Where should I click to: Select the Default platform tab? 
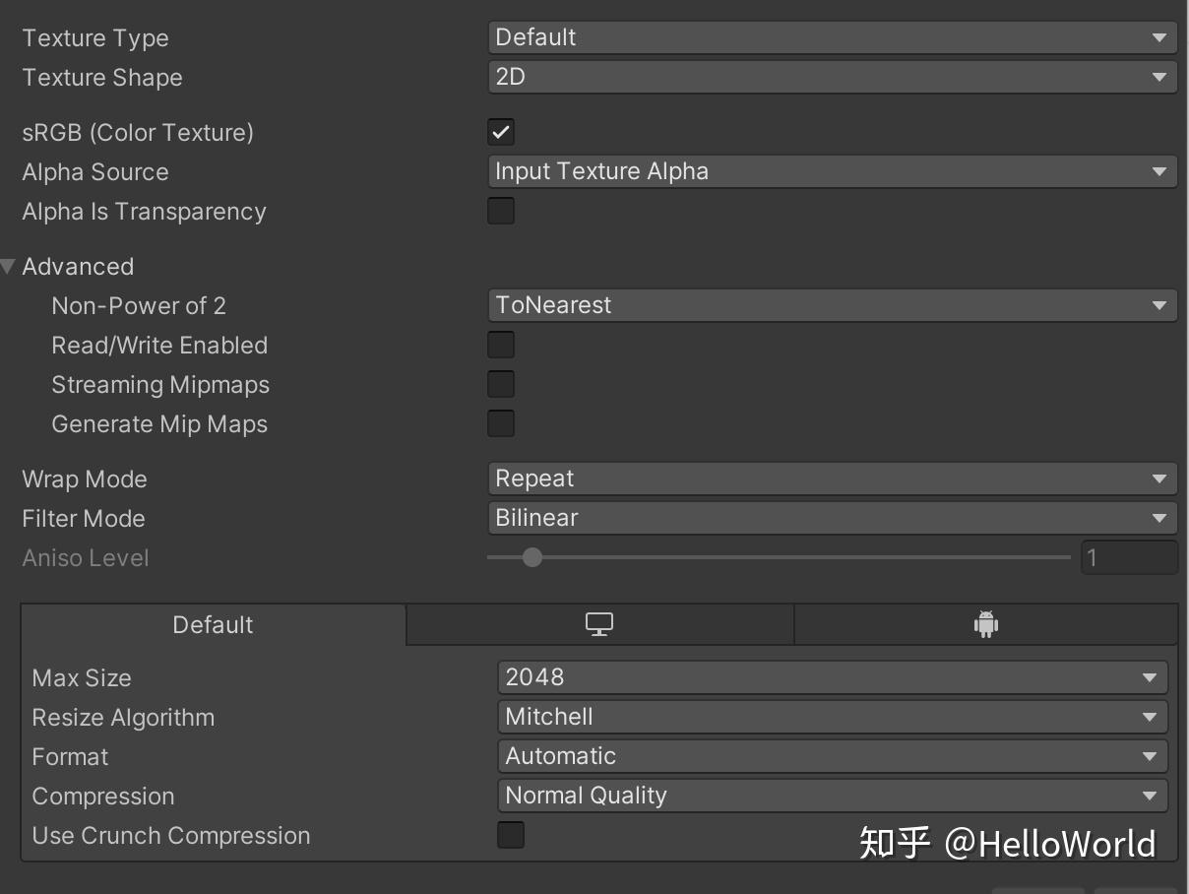213,624
